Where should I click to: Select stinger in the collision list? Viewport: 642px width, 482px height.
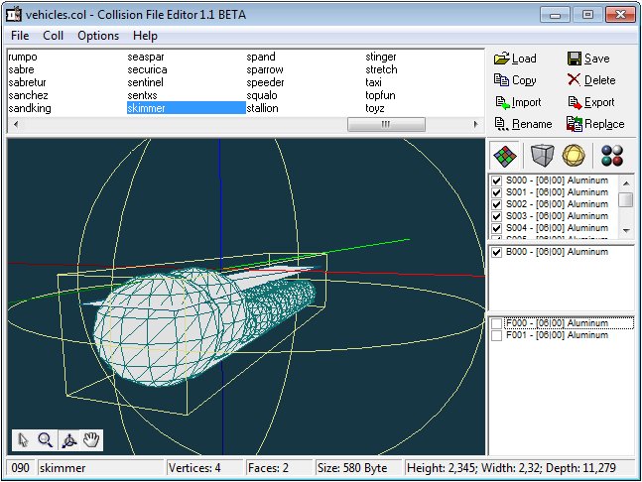(381, 57)
